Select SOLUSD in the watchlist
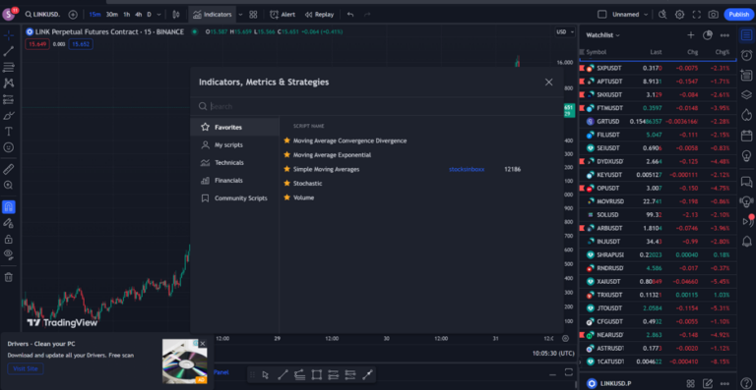The image size is (756, 390). click(x=659, y=214)
